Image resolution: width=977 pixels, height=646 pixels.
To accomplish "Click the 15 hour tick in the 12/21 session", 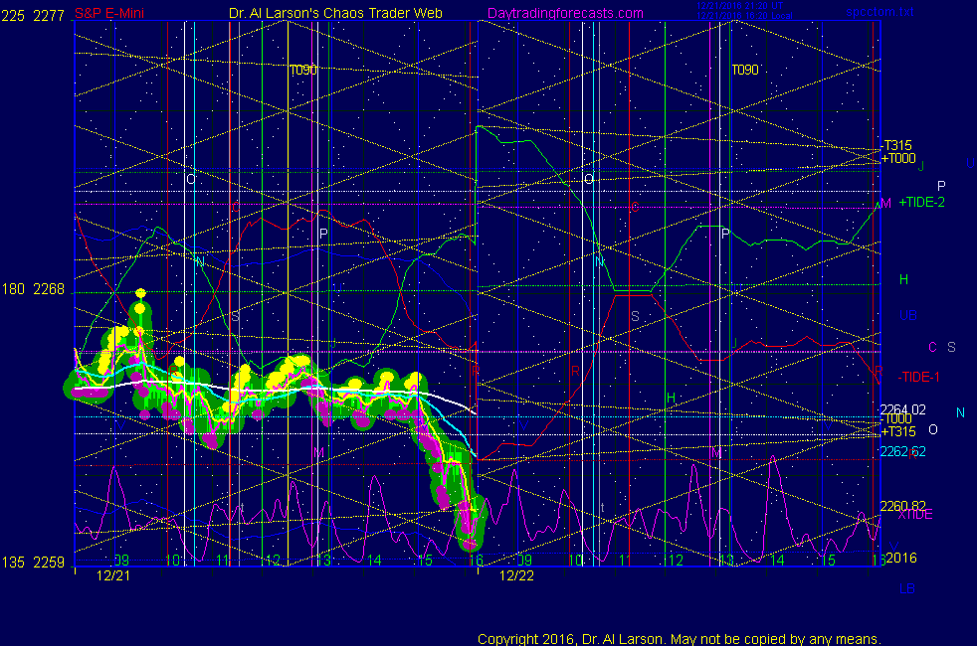I will click(425, 561).
